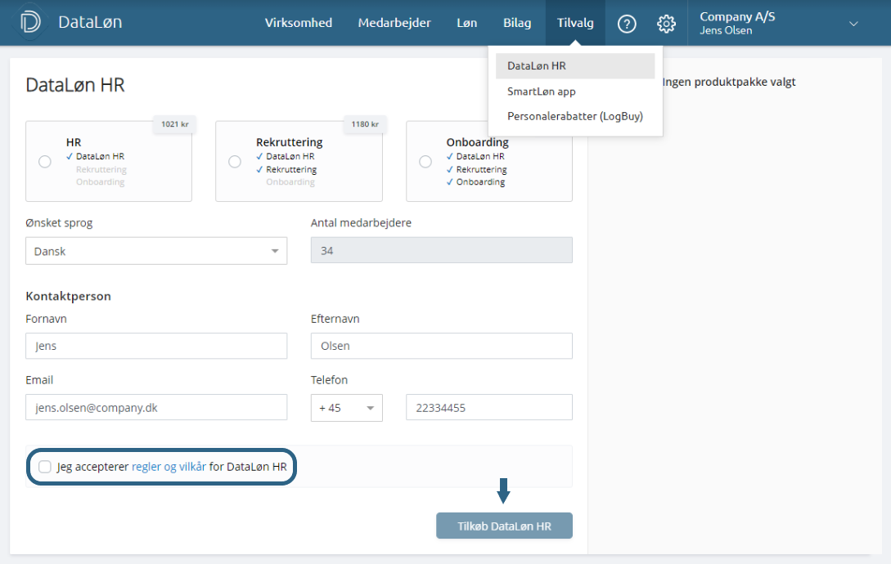The height and width of the screenshot is (564, 891).
Task: Select the Rekruttering package radio button
Action: pyautogui.click(x=235, y=162)
